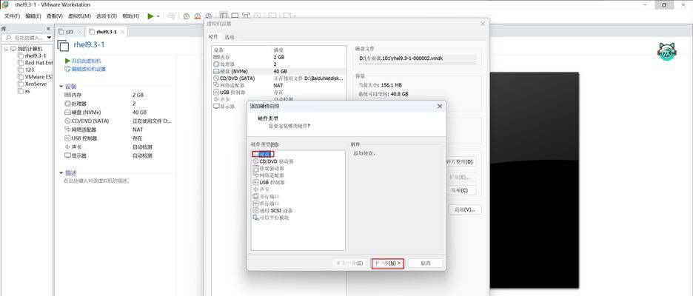
Task: Close the rhel9.3-1 tab with its X
Action: coord(121,32)
